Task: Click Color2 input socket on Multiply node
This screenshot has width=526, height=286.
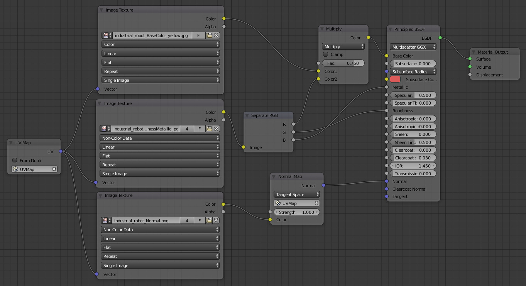Action: [318, 79]
